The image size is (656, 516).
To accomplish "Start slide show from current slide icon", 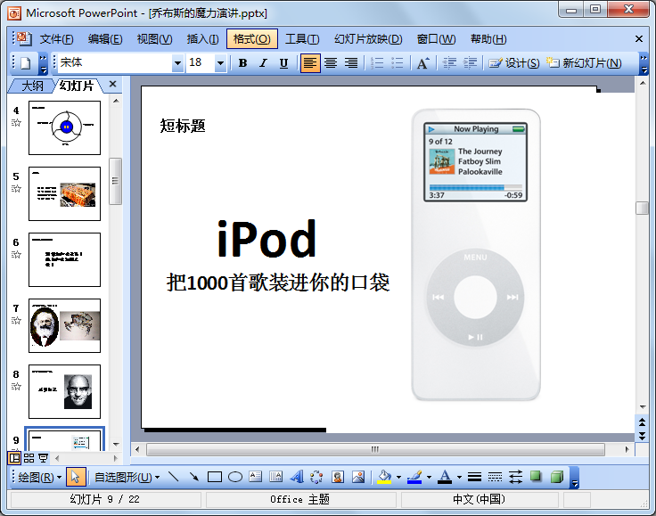I will [x=43, y=458].
